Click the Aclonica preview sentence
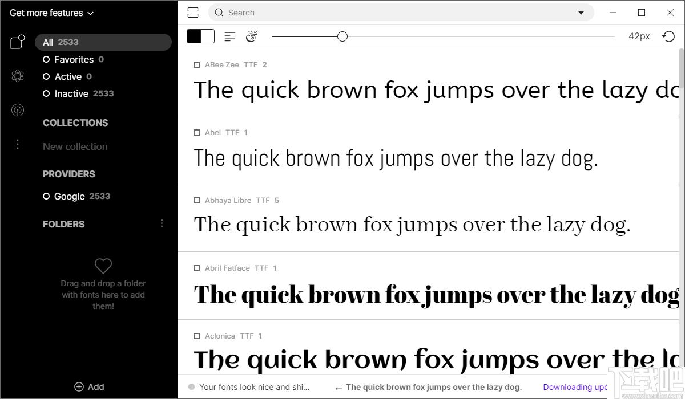The height and width of the screenshot is (399, 685). point(436,360)
